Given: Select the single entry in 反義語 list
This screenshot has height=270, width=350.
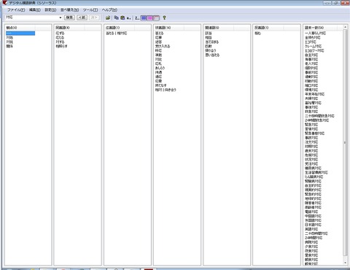Looking at the screenshot, I should [257, 33].
